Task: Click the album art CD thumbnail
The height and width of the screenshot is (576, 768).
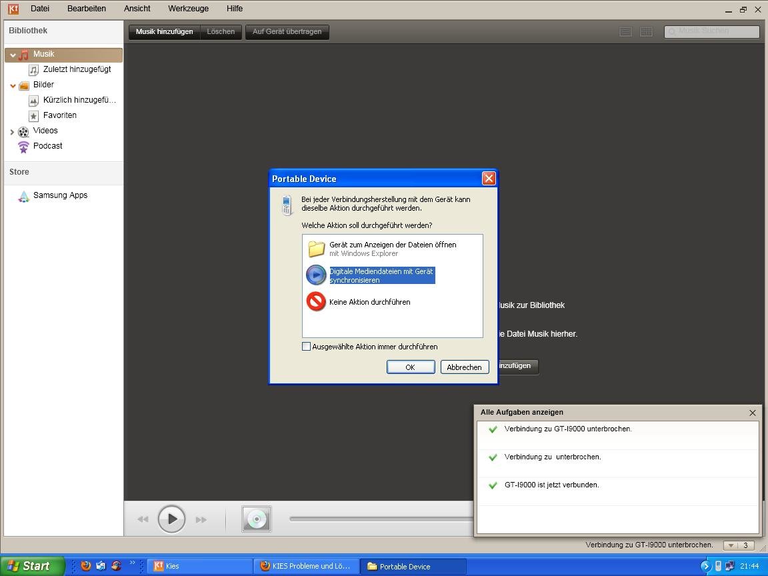Action: [257, 519]
